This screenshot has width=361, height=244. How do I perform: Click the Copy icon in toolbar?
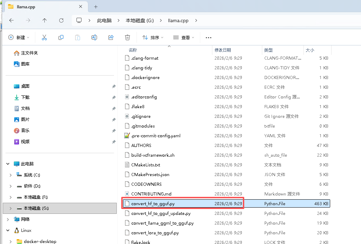click(x=61, y=37)
